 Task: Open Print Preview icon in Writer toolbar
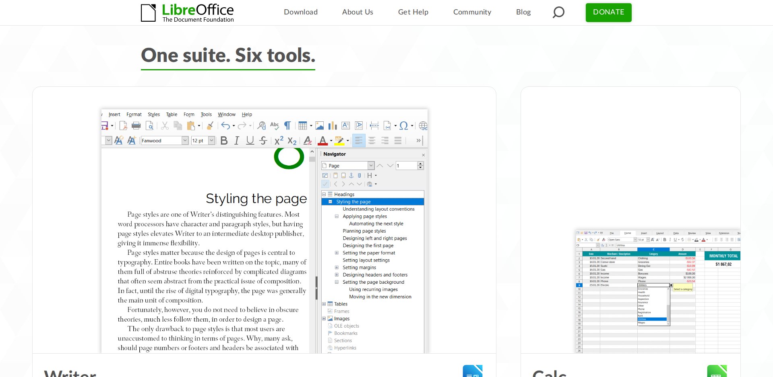(x=149, y=126)
